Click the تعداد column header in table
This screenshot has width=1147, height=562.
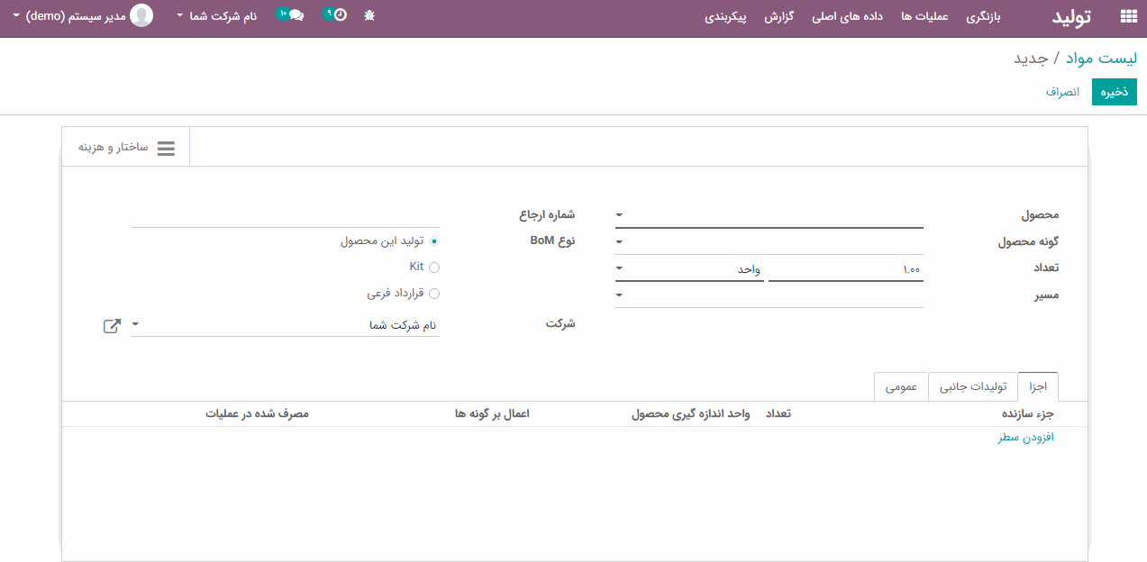[x=778, y=413]
